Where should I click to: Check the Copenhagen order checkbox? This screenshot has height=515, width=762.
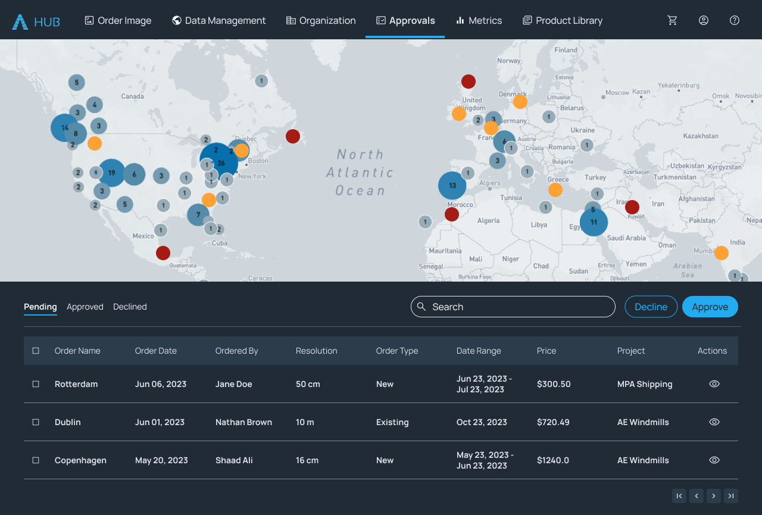[35, 460]
